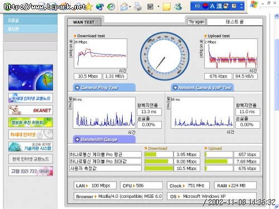Click the 7.68 Mbps upload value
The height and width of the screenshot is (209, 279).
247,161
